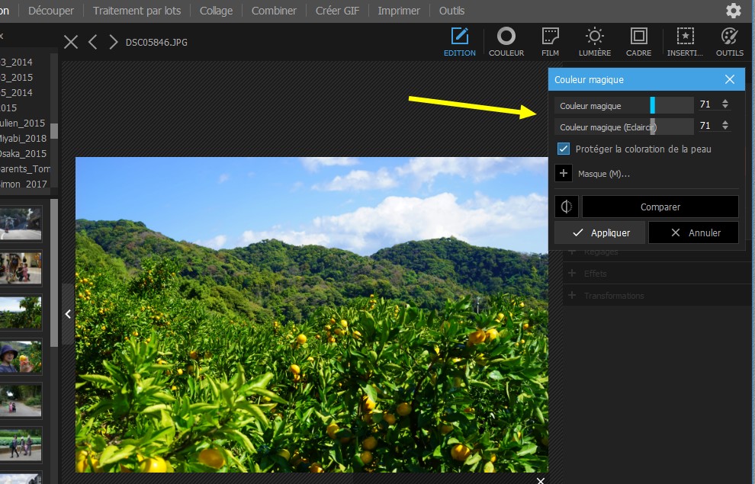Image resolution: width=755 pixels, height=484 pixels.
Task: Open the INSERTI... insertion tab
Action: click(685, 42)
